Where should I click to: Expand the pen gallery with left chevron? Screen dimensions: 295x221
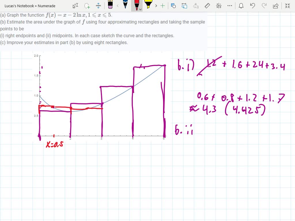pyautogui.click(x=118, y=5)
